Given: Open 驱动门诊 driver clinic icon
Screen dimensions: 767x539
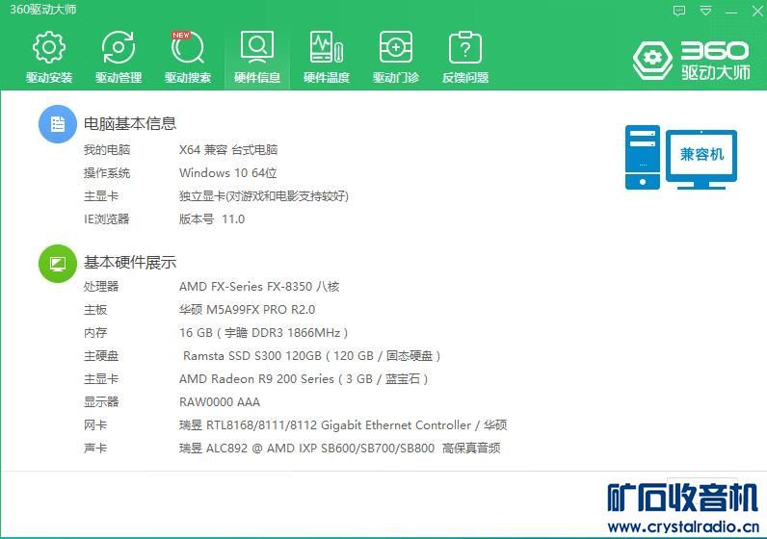Looking at the screenshot, I should click(x=396, y=57).
